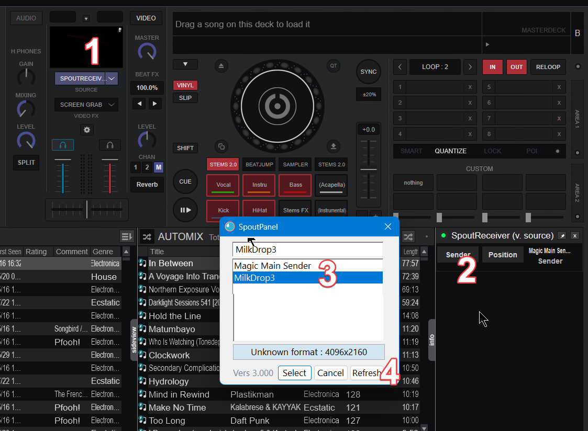Viewport: 588px width, 431px height.
Task: Enable SLIP mode
Action: [x=185, y=98]
